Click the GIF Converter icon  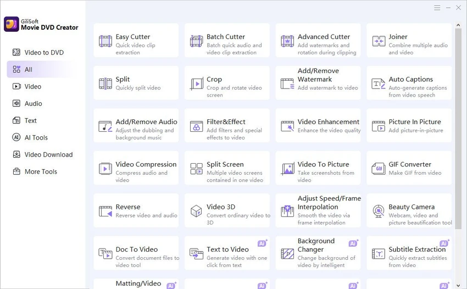(379, 169)
